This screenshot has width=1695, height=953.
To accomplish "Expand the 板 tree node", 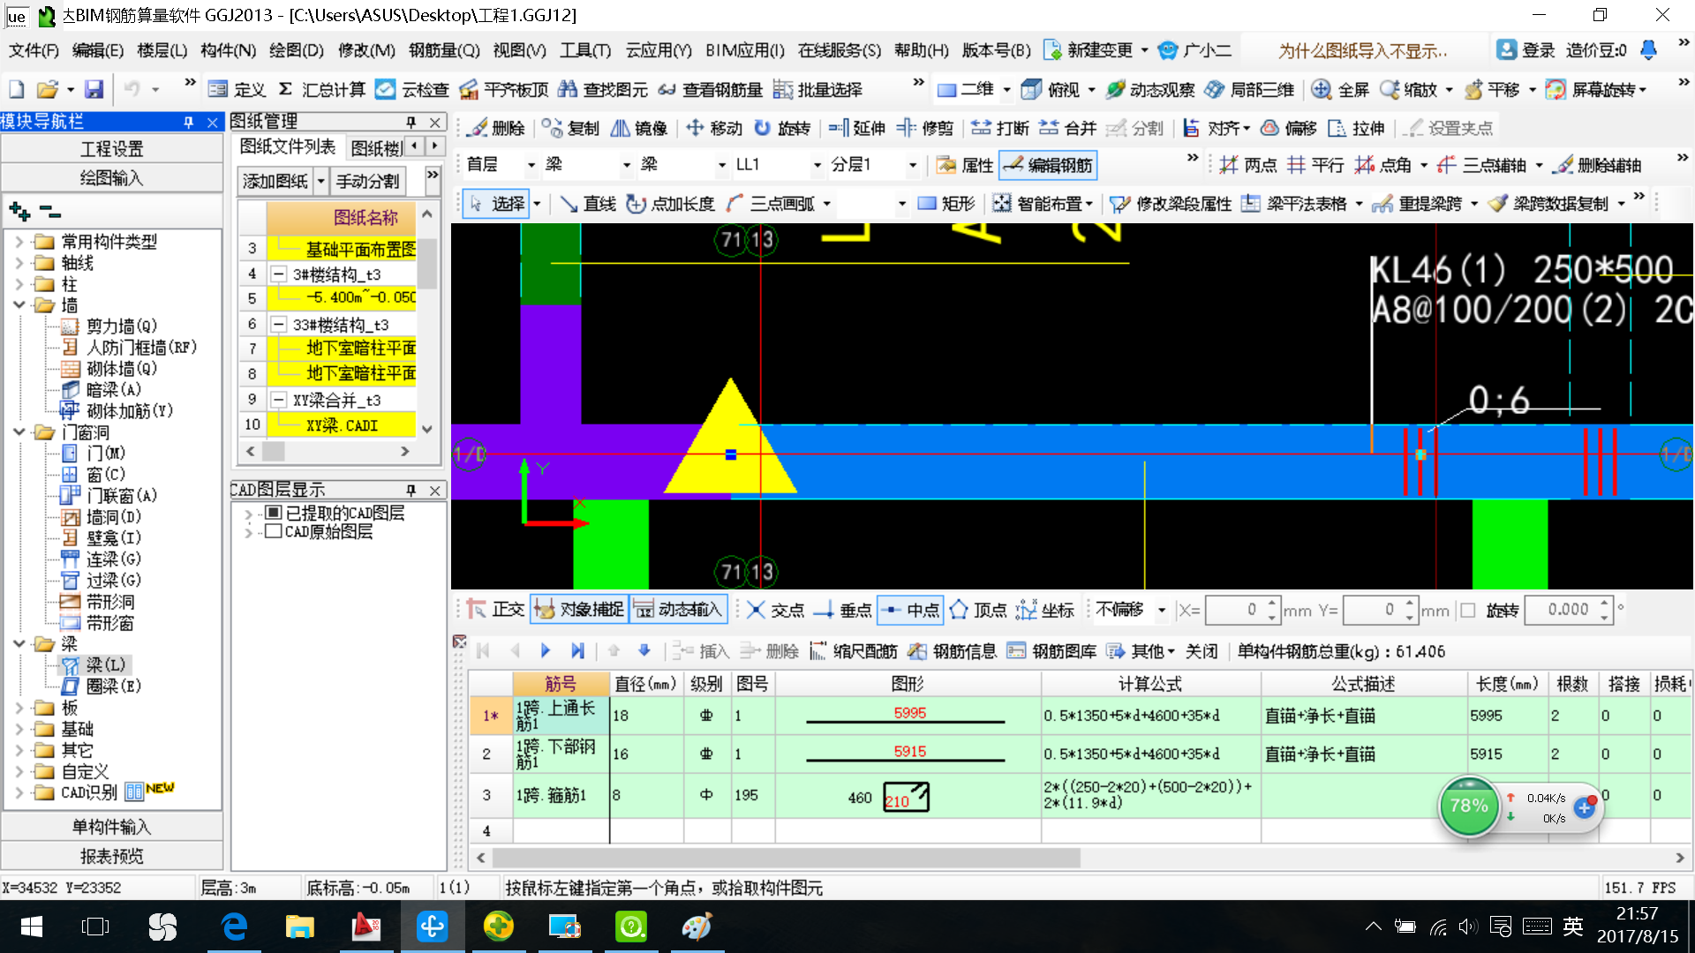I will (19, 708).
